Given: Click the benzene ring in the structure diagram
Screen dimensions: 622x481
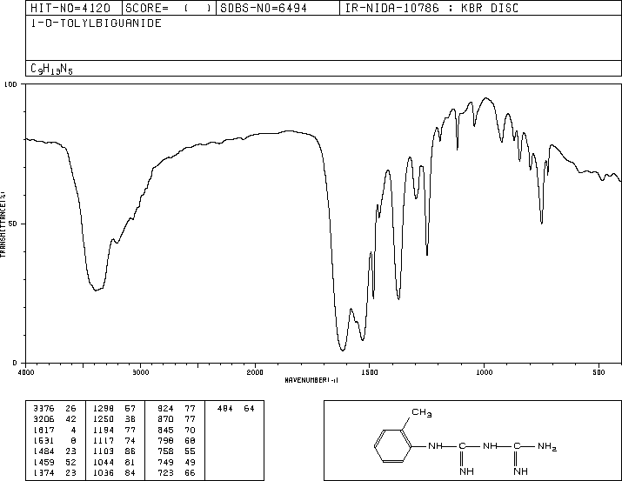Looking at the screenshot, I should [393, 446].
